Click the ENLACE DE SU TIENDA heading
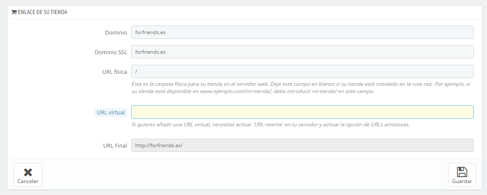Image resolution: width=487 pixels, height=195 pixels. point(42,12)
